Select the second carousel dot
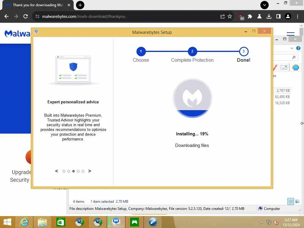Image resolution: width=304 pixels, height=228 pixels. point(69,171)
